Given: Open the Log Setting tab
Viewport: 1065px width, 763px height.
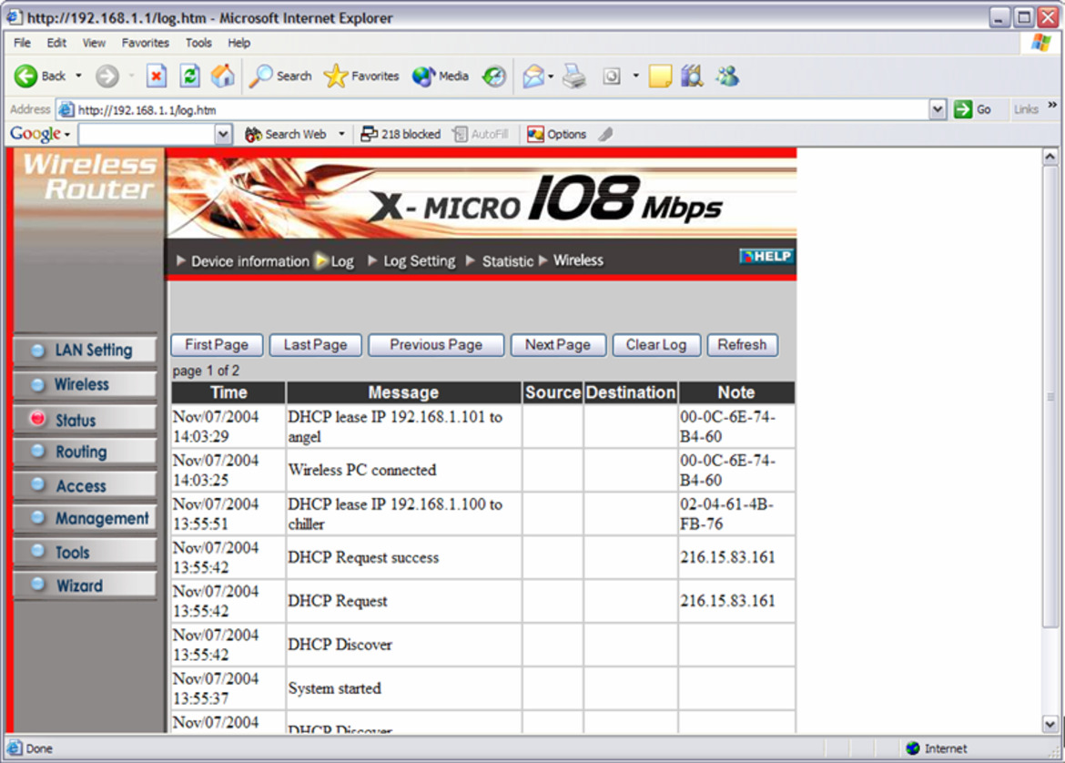Looking at the screenshot, I should 412,261.
